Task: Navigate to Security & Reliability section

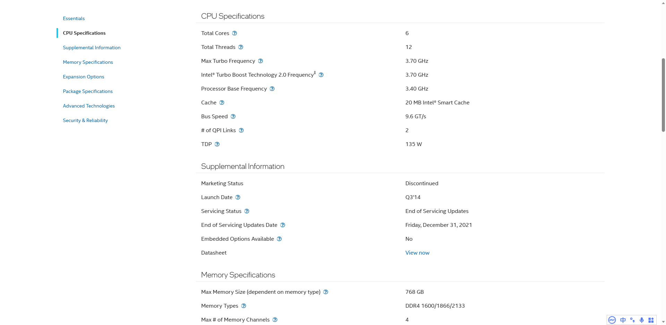Action: 85,120
